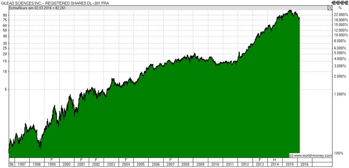349x168 pixels.
Task: Select the F marker above 2002
Action: (96, 160)
